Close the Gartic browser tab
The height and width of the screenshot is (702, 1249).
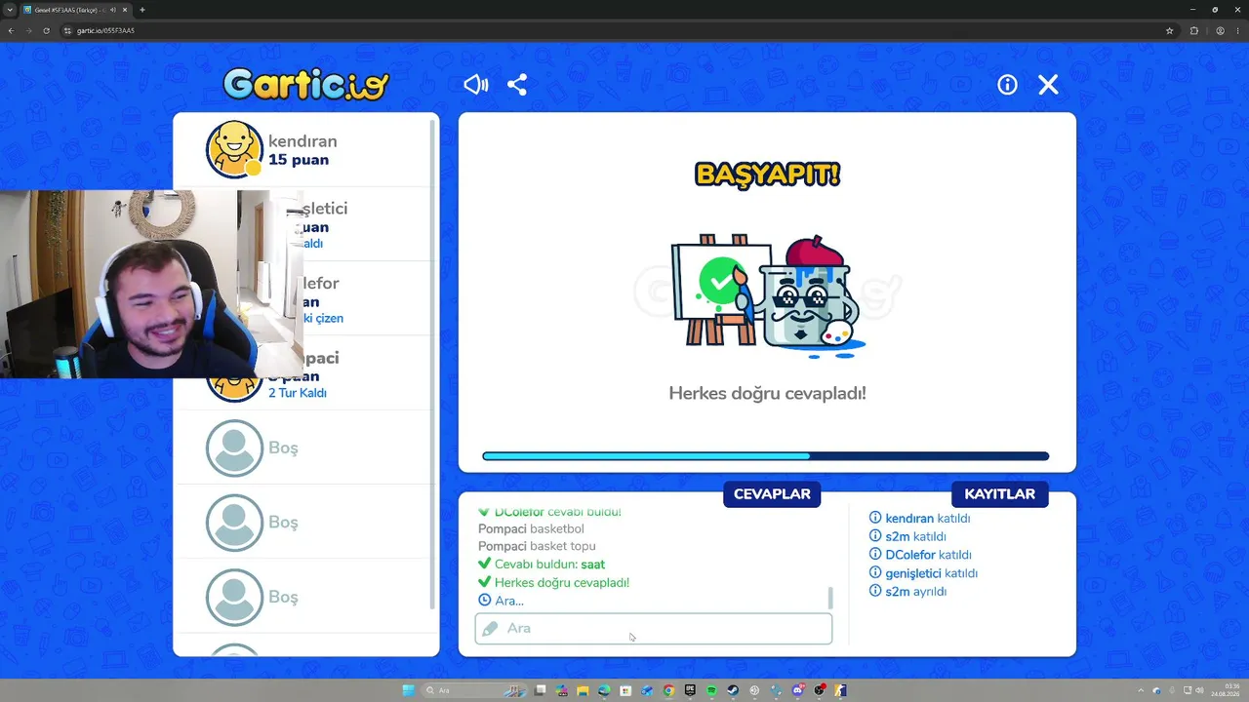(x=125, y=10)
